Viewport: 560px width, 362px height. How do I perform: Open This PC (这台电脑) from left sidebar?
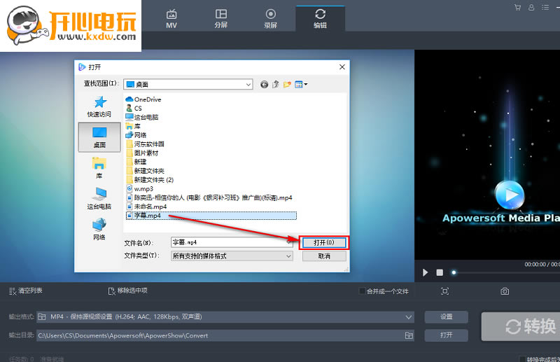99,198
